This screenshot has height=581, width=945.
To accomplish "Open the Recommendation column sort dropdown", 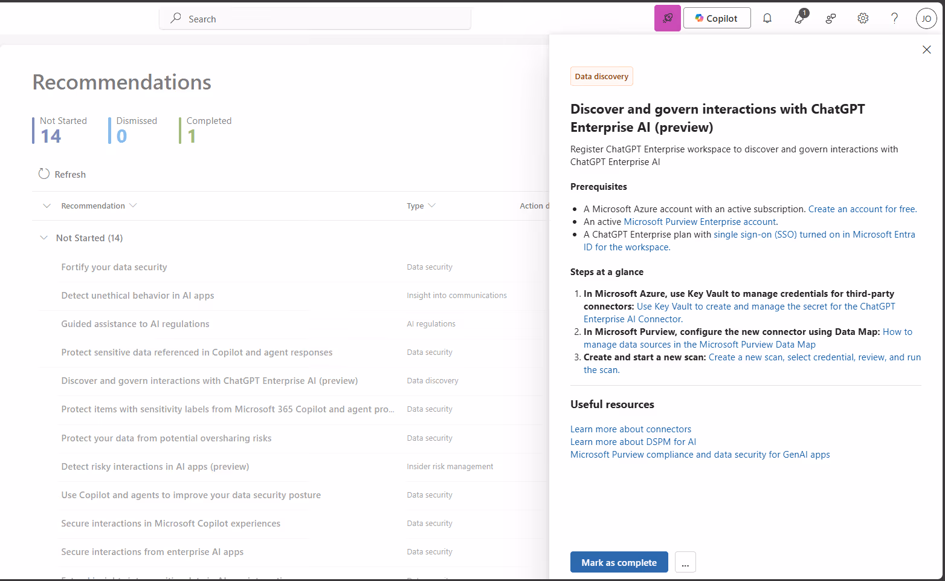I will [x=133, y=206].
